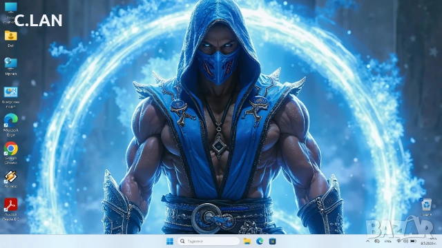Open the Dell user folder icon
This screenshot has width=442, height=248.
coord(11,39)
